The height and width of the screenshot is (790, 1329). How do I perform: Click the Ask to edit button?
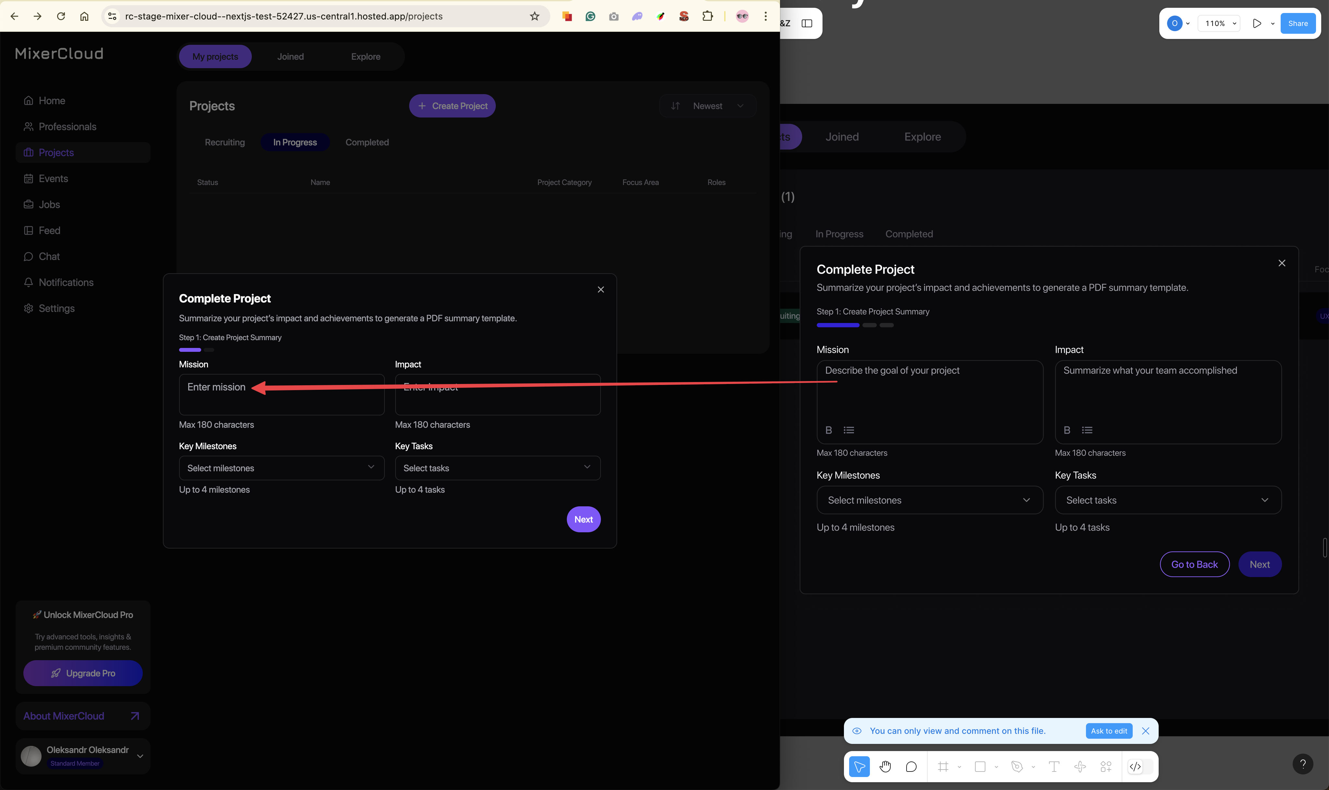1109,731
